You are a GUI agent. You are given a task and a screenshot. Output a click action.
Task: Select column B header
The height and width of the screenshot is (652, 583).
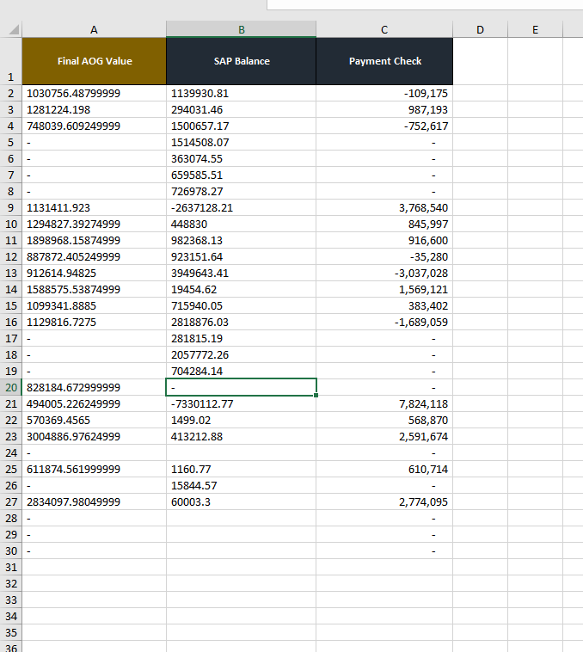pyautogui.click(x=241, y=29)
